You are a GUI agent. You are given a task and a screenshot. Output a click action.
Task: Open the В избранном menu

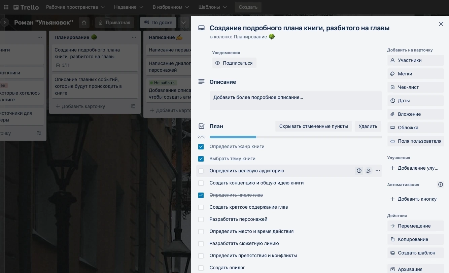click(171, 7)
